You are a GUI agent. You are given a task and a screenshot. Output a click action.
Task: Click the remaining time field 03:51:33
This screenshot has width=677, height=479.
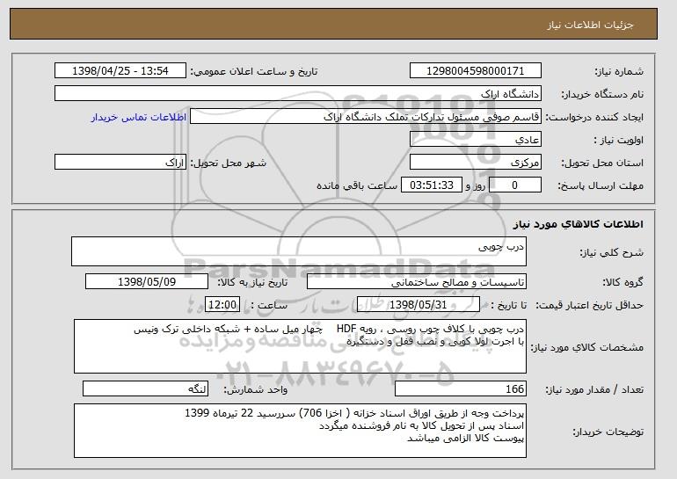click(x=432, y=185)
